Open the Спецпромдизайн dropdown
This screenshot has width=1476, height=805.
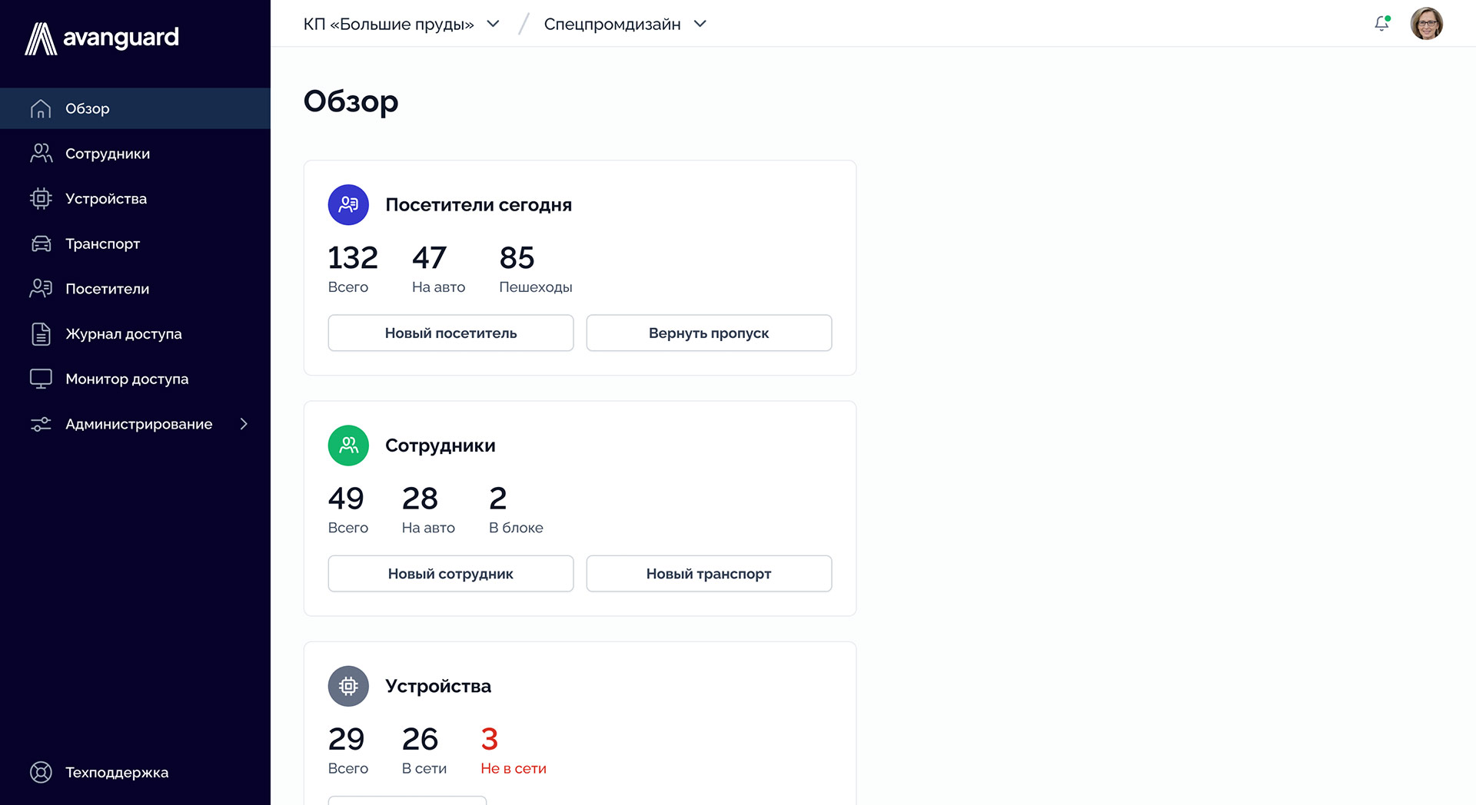click(623, 24)
